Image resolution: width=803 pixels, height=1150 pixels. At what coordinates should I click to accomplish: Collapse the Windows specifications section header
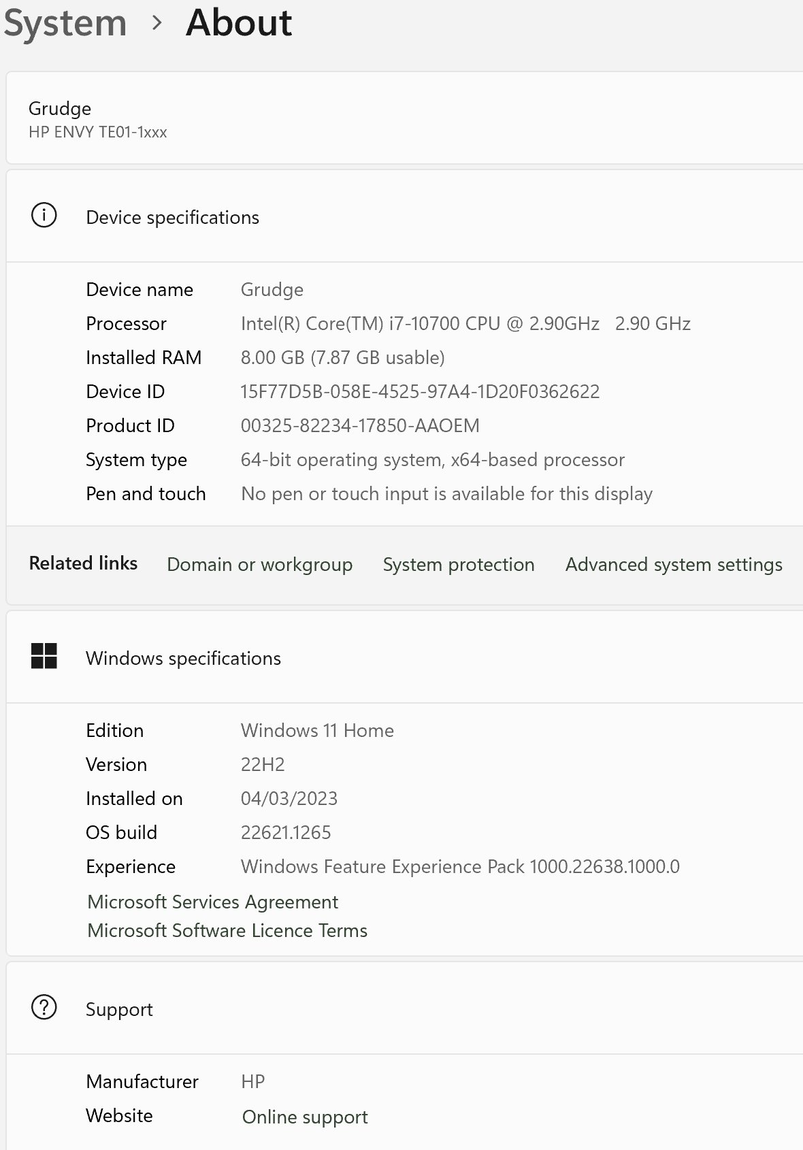point(408,658)
